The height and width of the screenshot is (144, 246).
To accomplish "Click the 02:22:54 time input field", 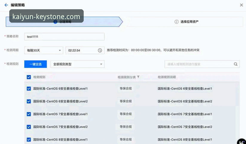I will [81, 50].
